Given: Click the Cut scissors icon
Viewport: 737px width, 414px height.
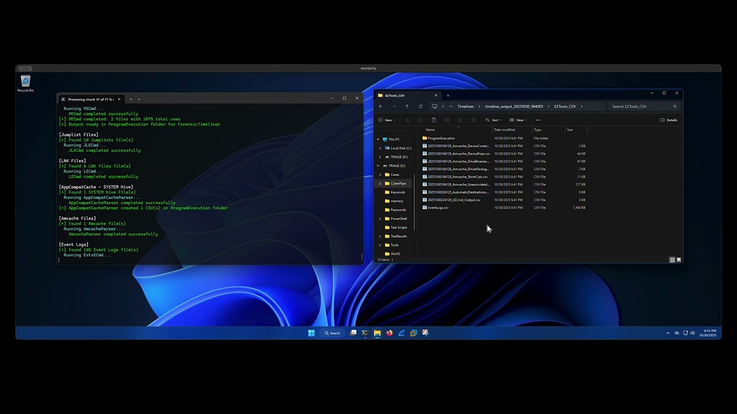Looking at the screenshot, I should (407, 120).
